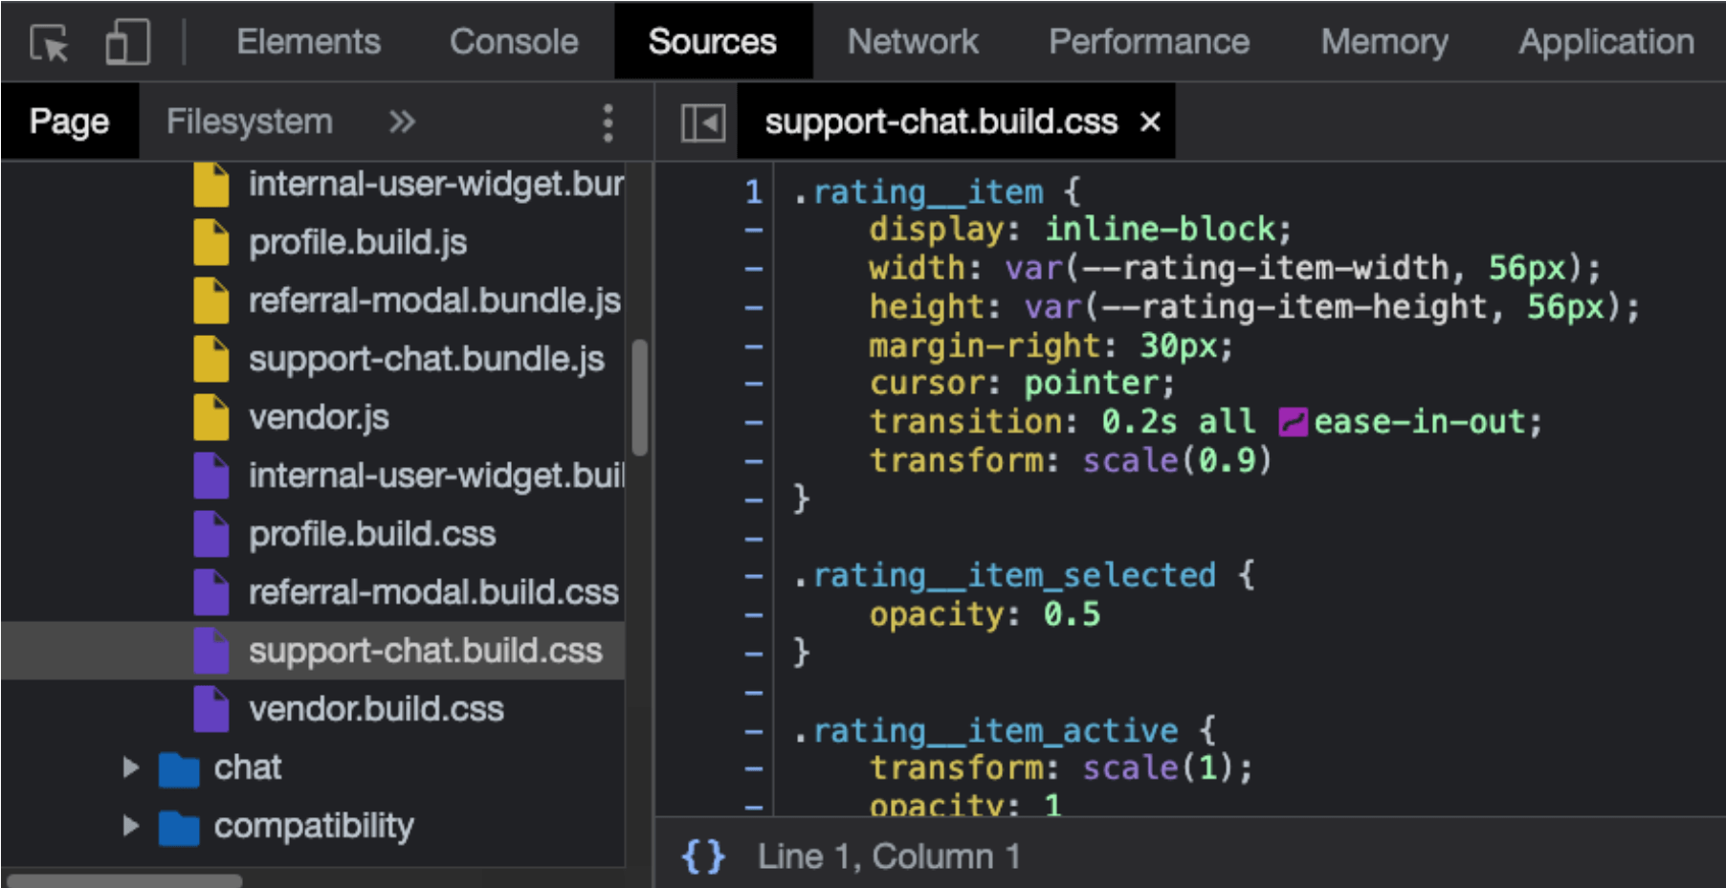
Task: Expand the compatibility folder
Action: click(x=131, y=826)
